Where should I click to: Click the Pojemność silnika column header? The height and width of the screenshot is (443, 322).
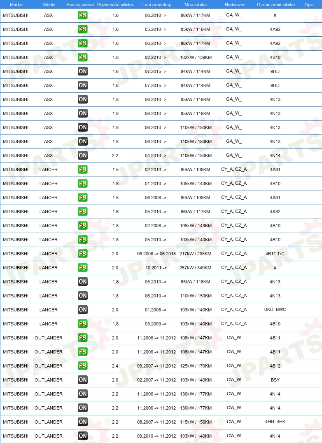pos(115,5)
